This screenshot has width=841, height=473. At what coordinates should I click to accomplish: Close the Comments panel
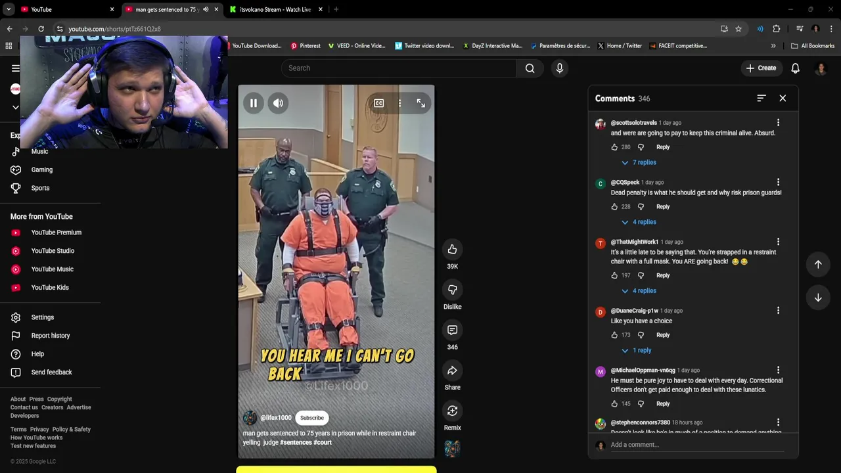(x=783, y=98)
